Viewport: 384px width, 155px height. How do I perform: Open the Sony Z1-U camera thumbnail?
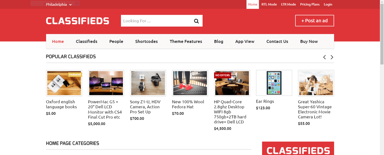point(148,83)
